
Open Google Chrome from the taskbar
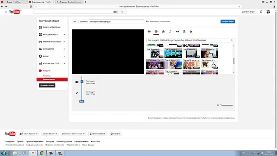point(42,153)
